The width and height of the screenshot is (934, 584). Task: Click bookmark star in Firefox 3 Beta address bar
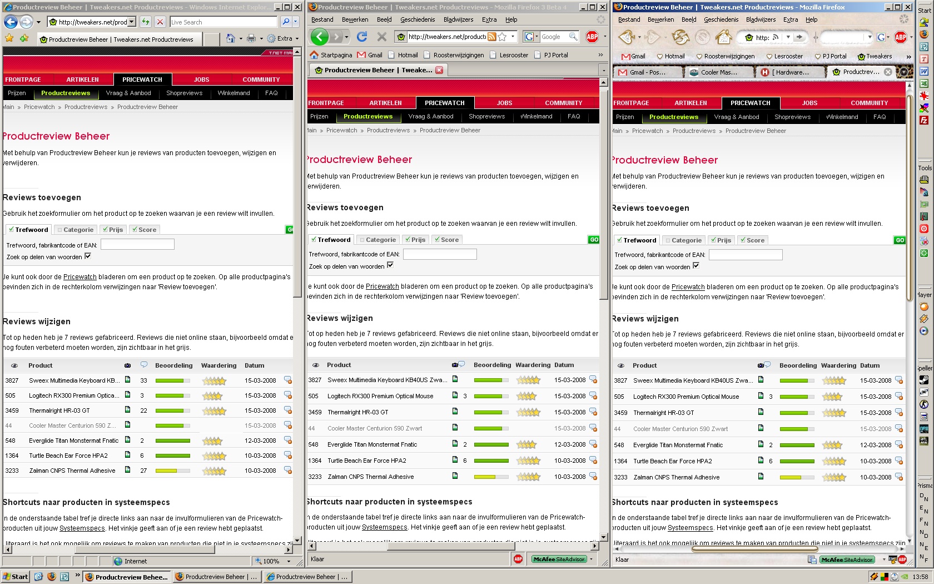click(502, 37)
